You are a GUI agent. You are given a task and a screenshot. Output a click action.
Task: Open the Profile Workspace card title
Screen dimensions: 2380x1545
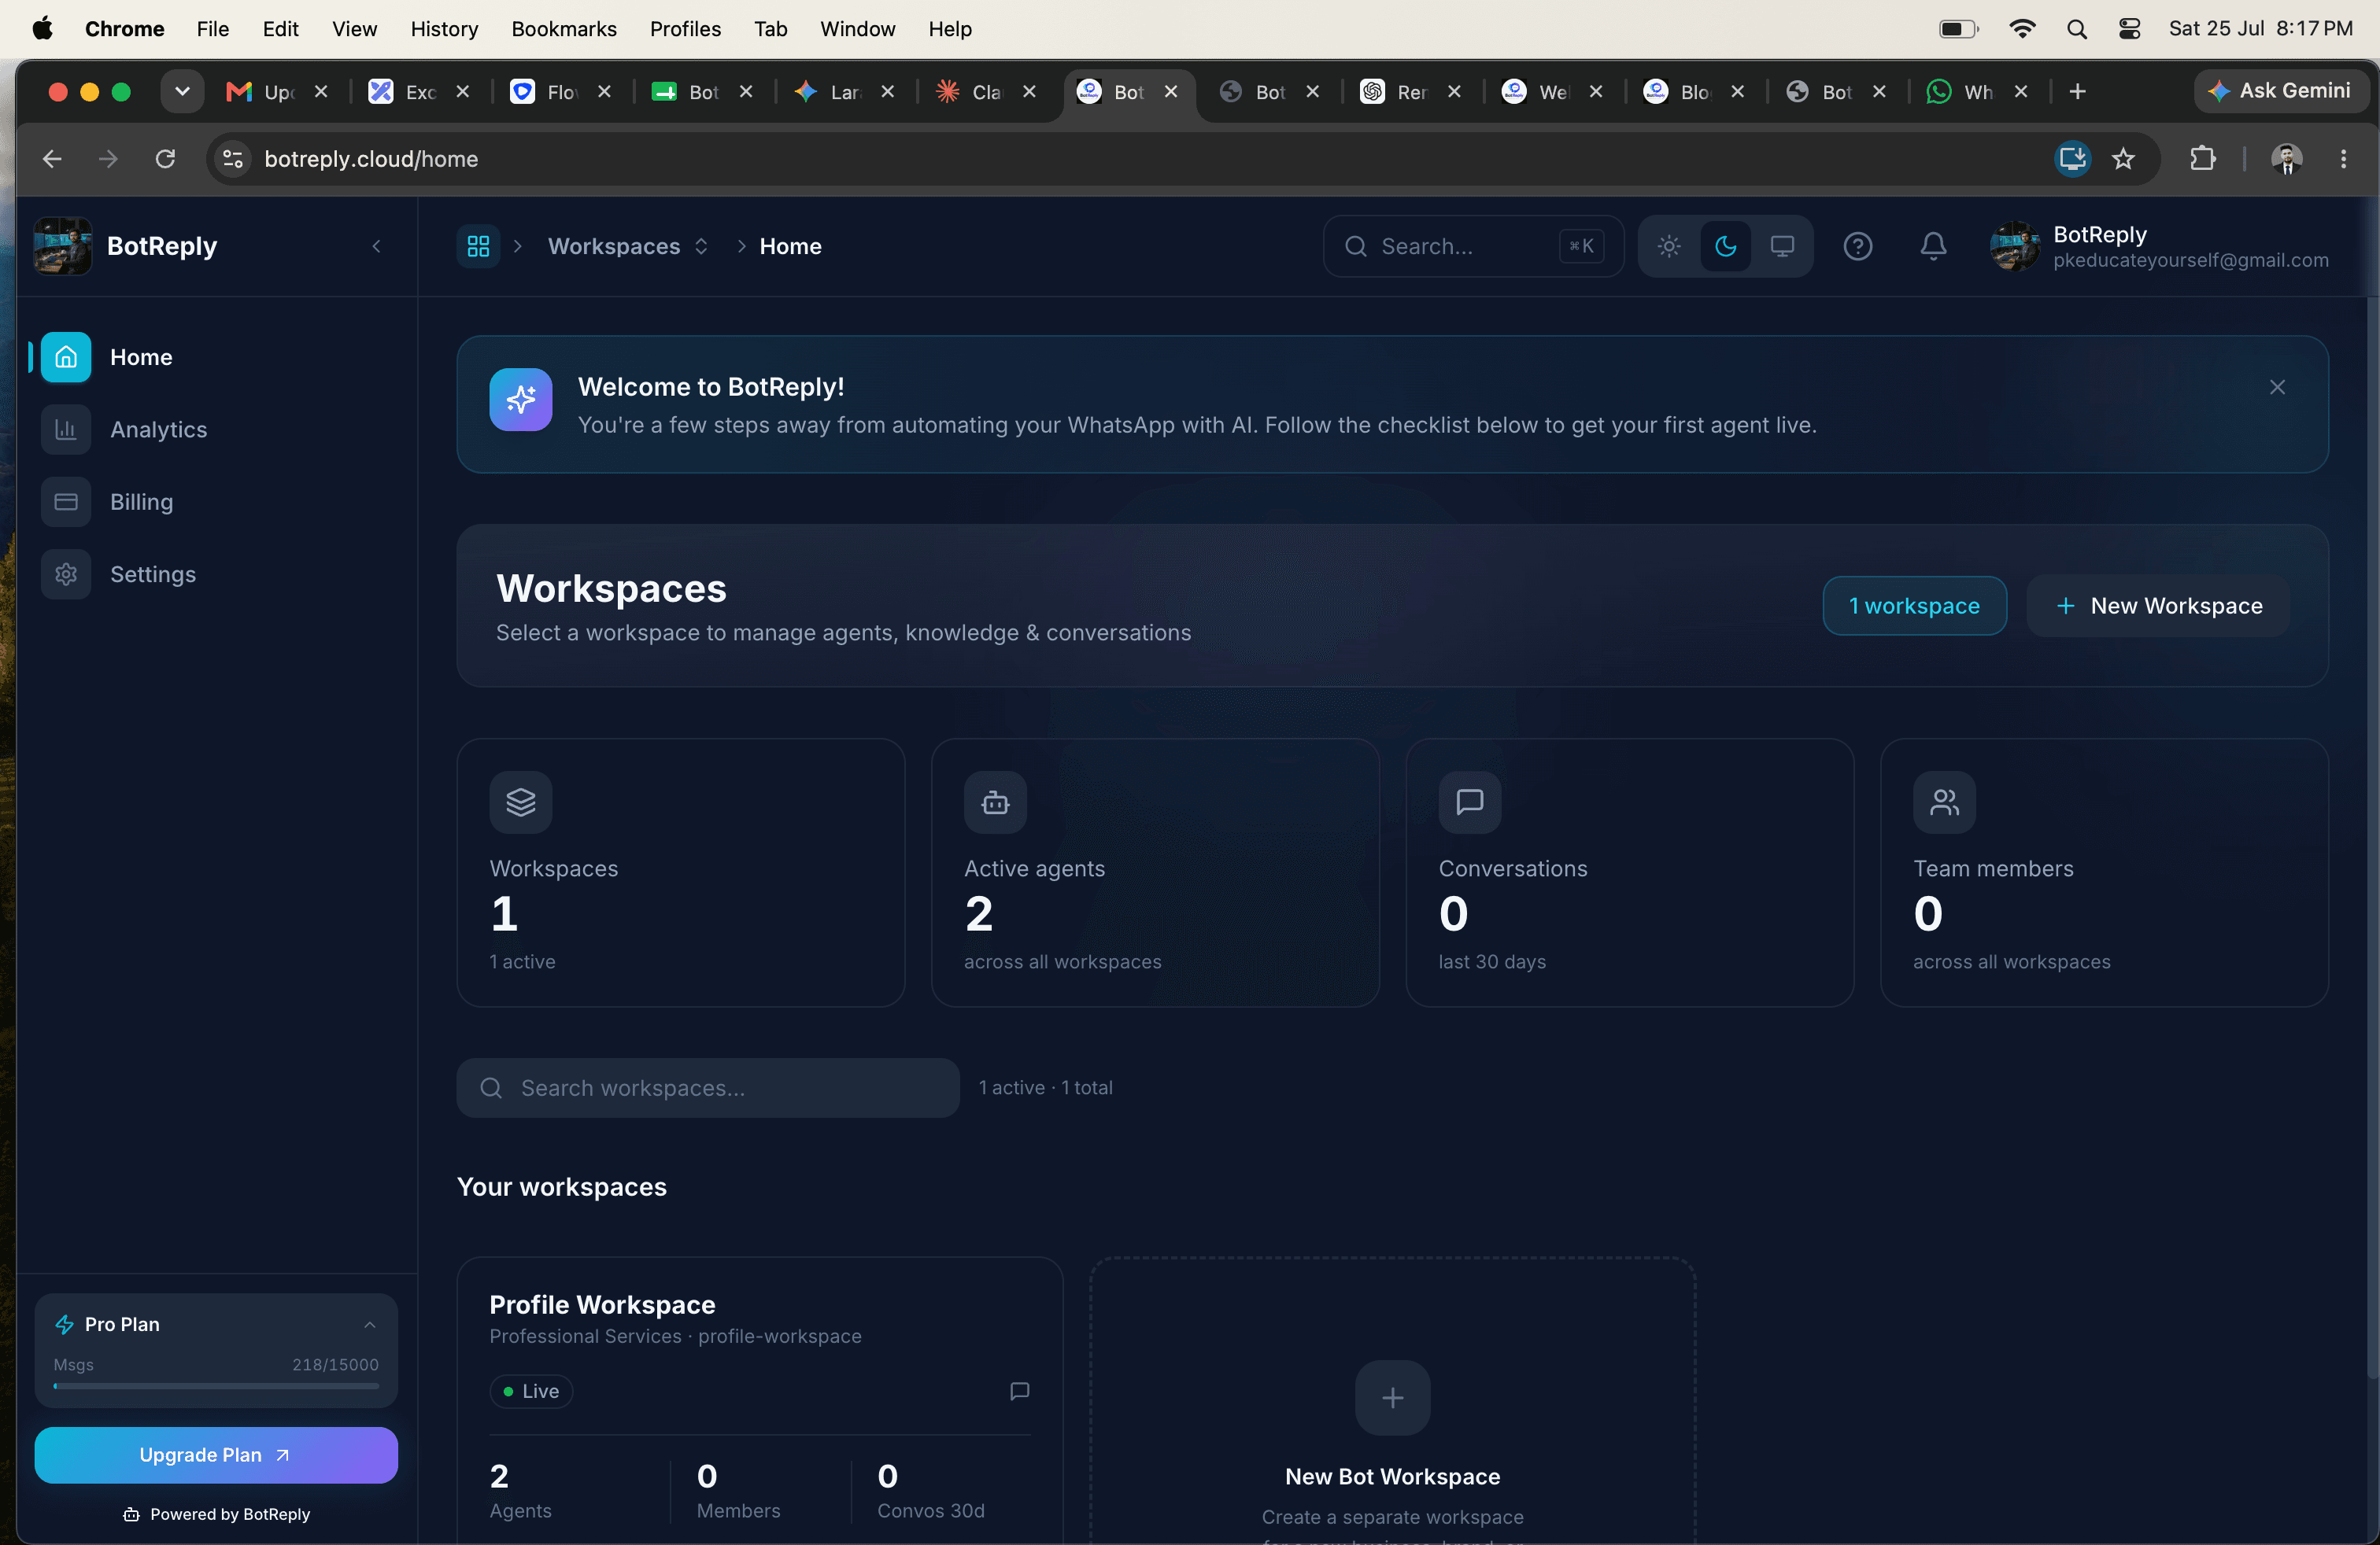[602, 1304]
